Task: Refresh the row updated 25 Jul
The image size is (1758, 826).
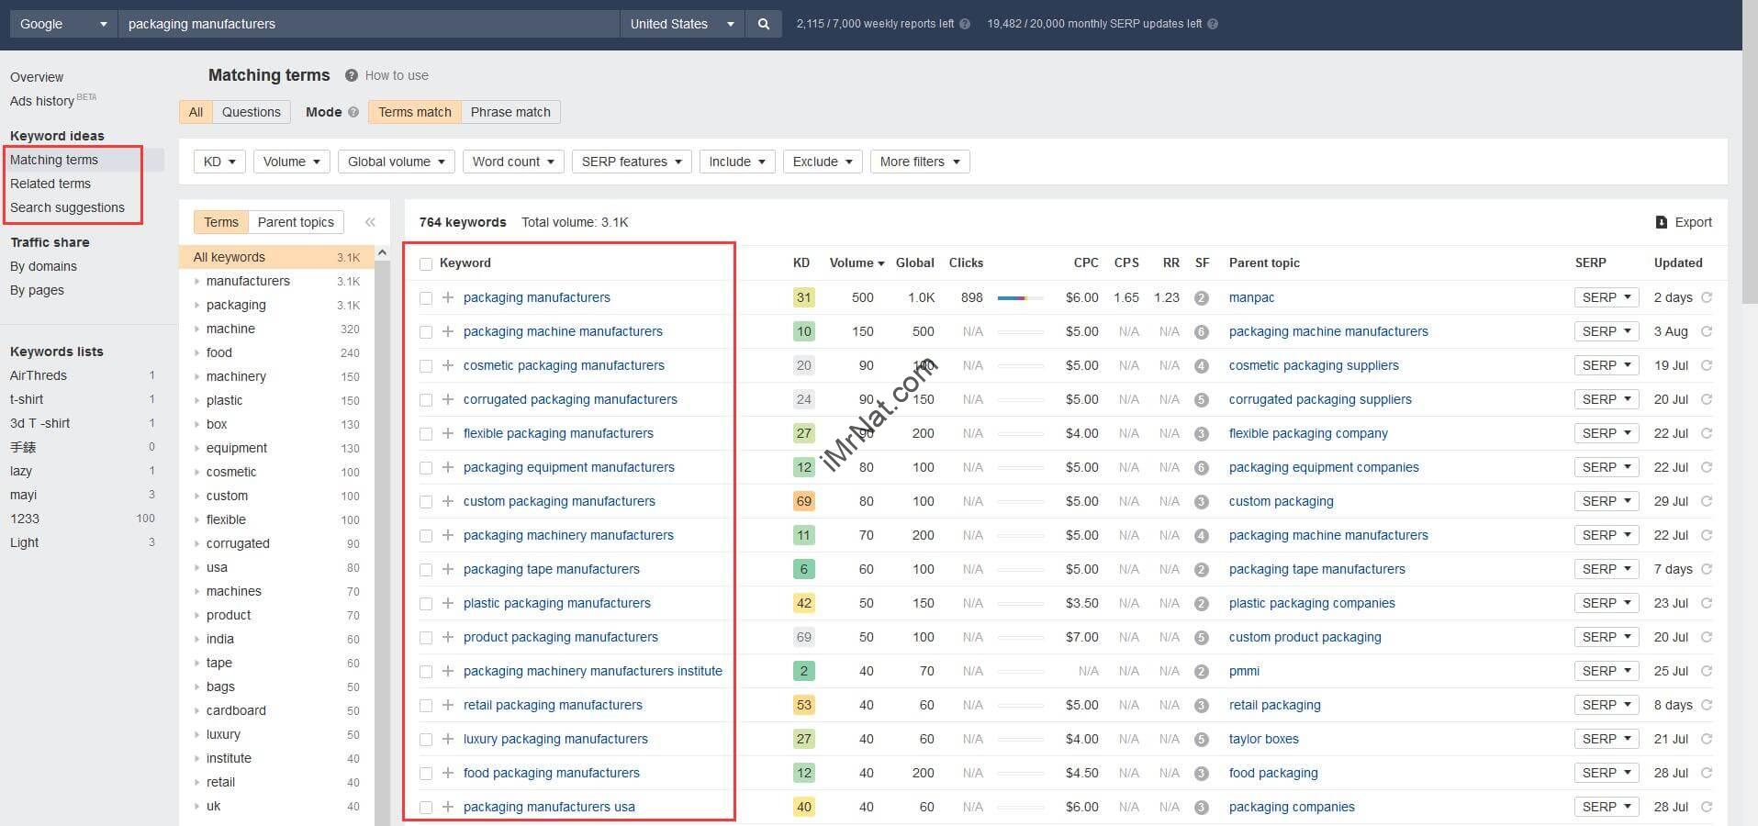Action: [x=1707, y=671]
